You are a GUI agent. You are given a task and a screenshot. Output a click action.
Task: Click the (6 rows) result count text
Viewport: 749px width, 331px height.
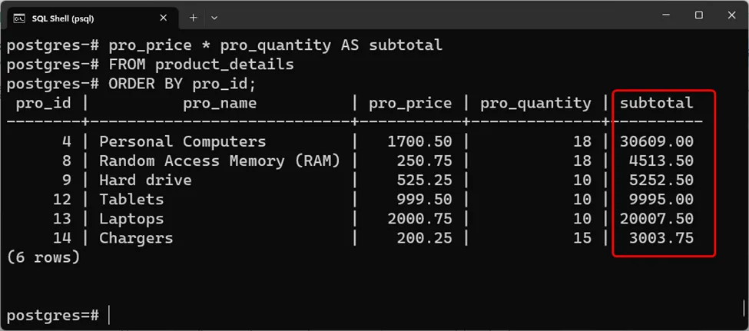43,257
